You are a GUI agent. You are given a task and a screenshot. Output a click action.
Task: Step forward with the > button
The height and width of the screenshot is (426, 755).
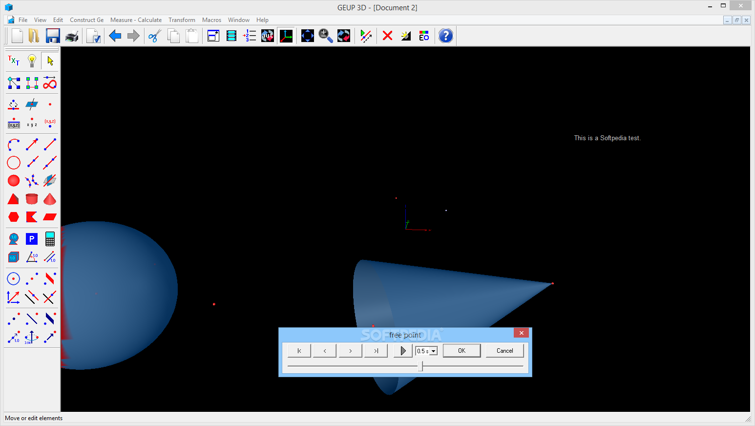coord(350,351)
